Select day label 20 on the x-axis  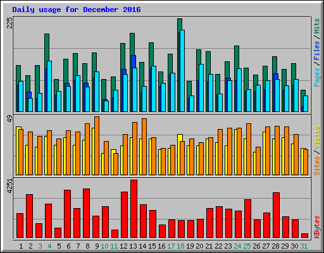199,246
